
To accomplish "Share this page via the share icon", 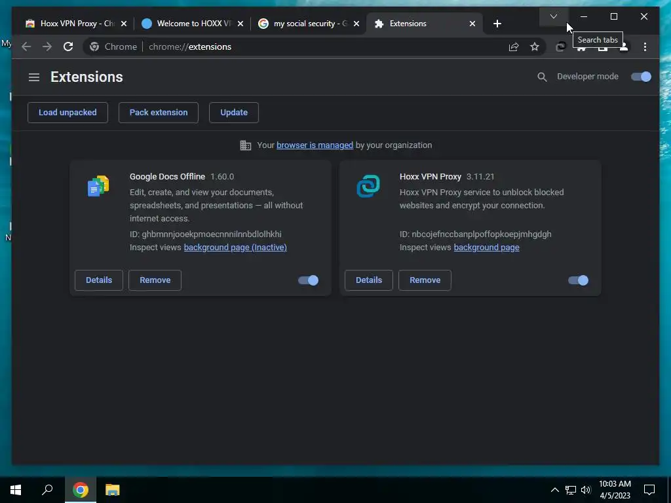I will tap(514, 47).
